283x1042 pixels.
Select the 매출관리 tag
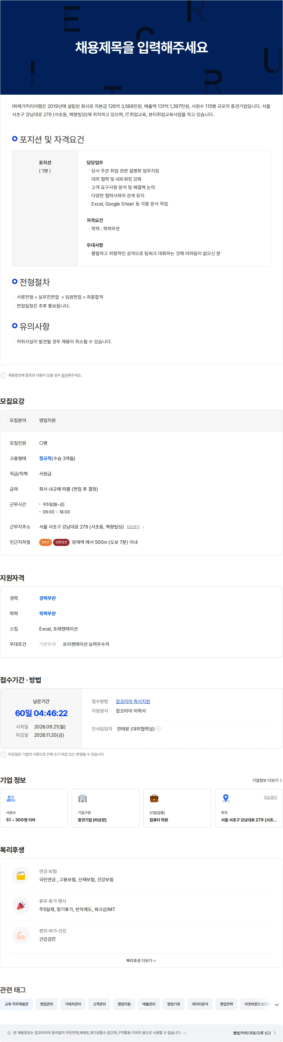[x=149, y=1004]
